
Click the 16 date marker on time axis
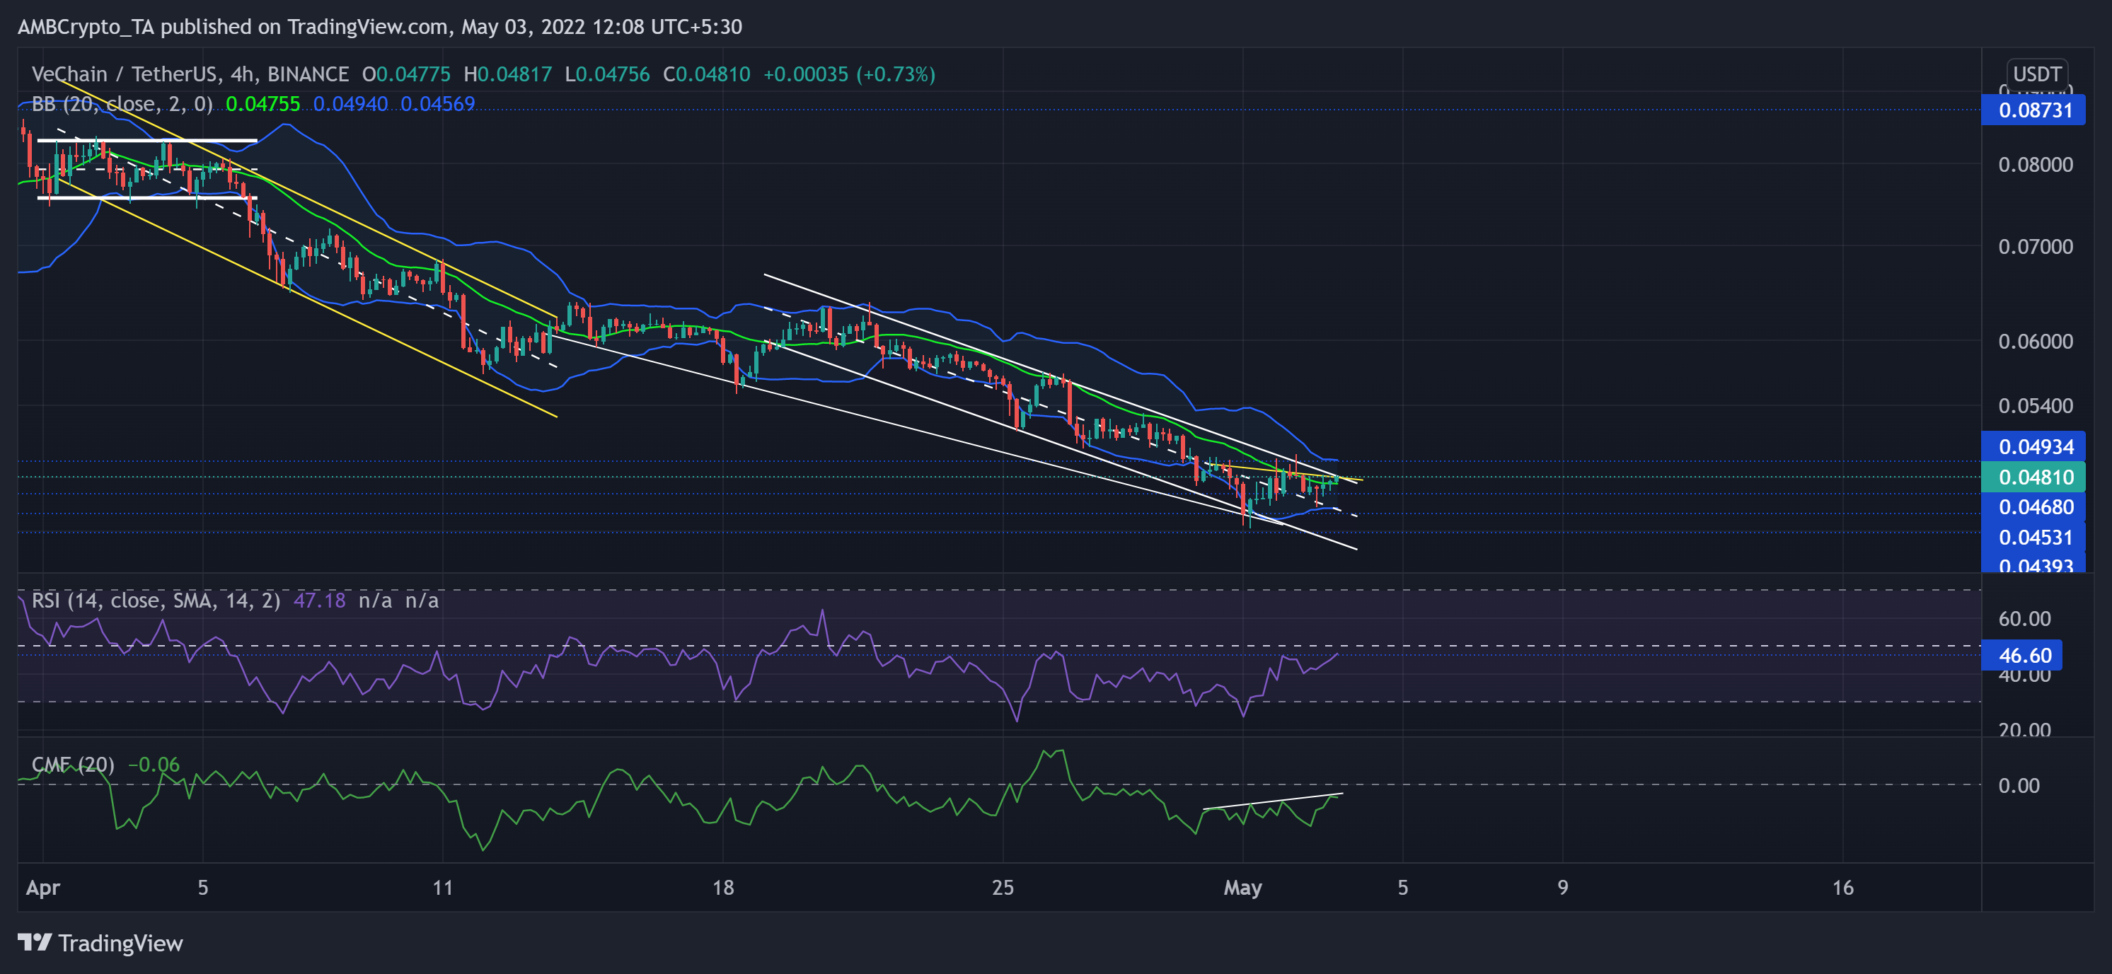coord(1842,887)
